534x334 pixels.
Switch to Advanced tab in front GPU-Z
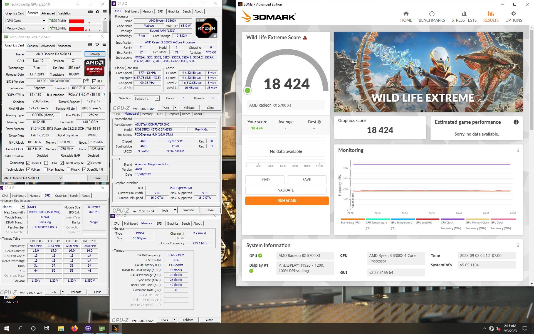click(48, 46)
